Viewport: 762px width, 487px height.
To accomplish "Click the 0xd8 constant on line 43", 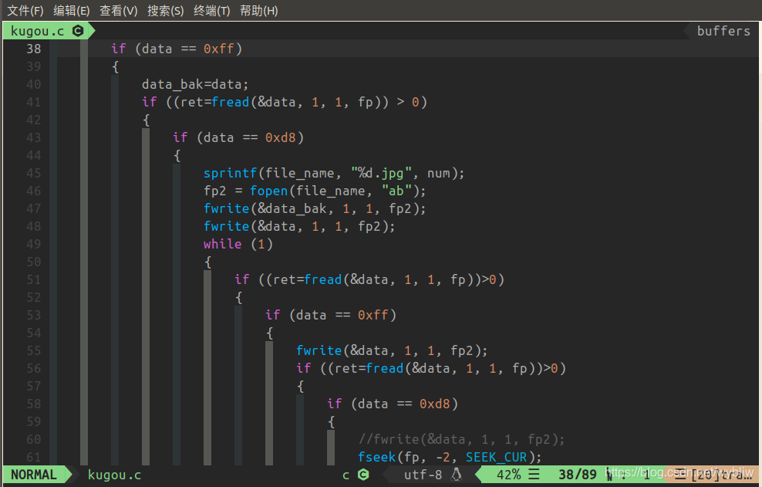I will [x=281, y=137].
